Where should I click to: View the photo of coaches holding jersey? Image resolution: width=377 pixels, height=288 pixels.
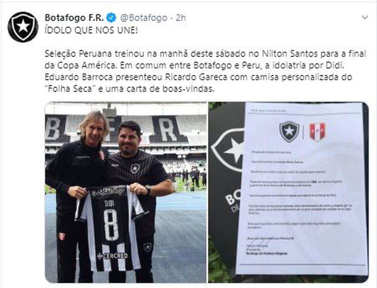pos(125,192)
